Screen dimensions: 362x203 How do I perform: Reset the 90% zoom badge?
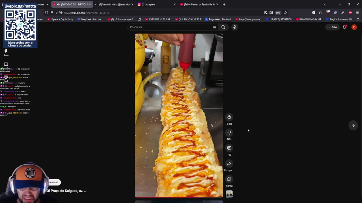click(278, 13)
